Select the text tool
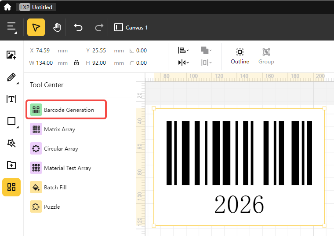Viewport: 334px width, 236px height. click(11, 99)
